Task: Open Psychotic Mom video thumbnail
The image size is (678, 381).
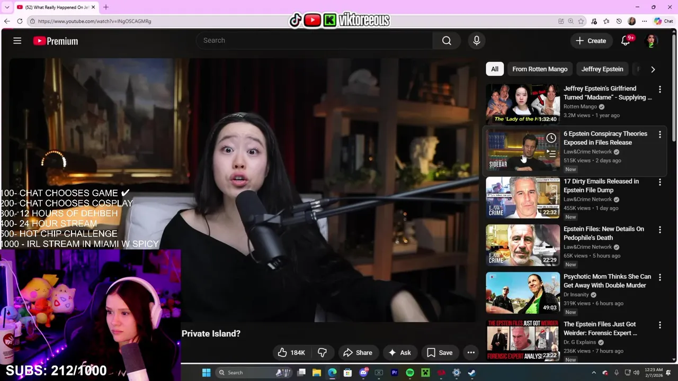Action: click(523, 293)
